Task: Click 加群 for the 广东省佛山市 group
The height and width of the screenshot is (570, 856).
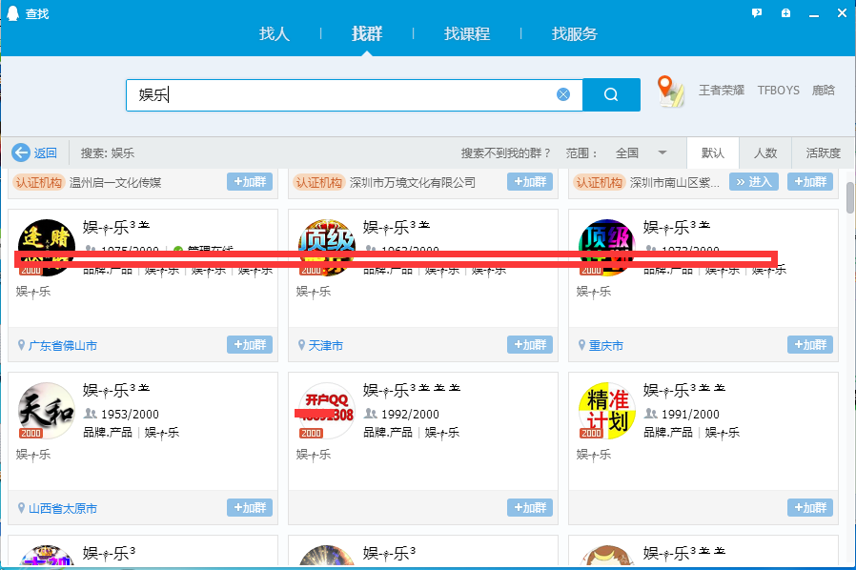Action: click(x=250, y=344)
